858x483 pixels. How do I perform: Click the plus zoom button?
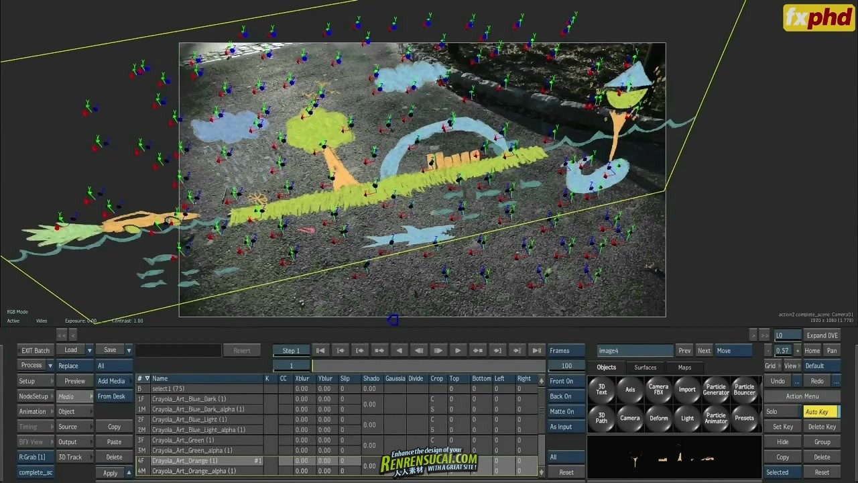797,350
